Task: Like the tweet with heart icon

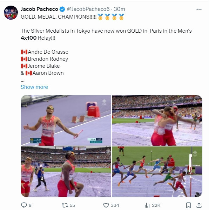Action: (106, 205)
